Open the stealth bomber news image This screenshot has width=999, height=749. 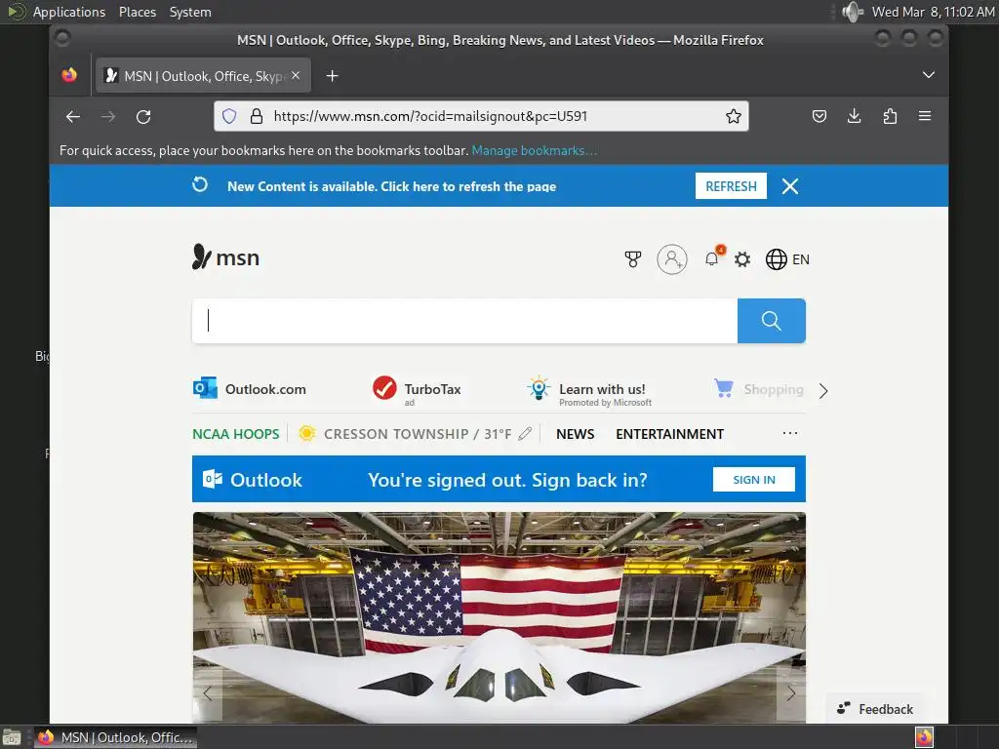(499, 617)
